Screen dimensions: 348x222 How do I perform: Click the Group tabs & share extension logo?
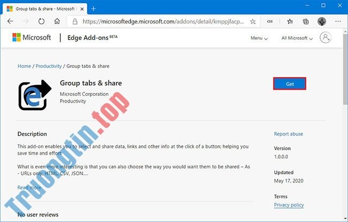pyautogui.click(x=35, y=95)
